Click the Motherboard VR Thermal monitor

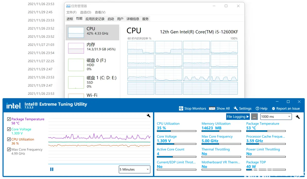tap(221, 166)
